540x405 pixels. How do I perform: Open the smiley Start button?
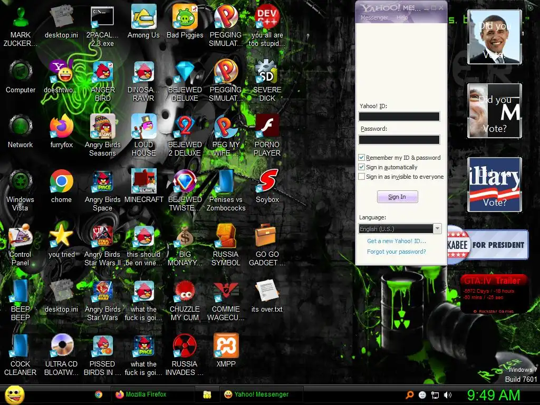14,395
